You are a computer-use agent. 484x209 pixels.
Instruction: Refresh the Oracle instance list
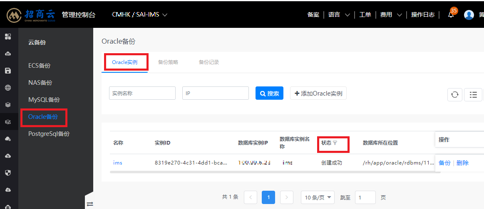tap(455, 95)
